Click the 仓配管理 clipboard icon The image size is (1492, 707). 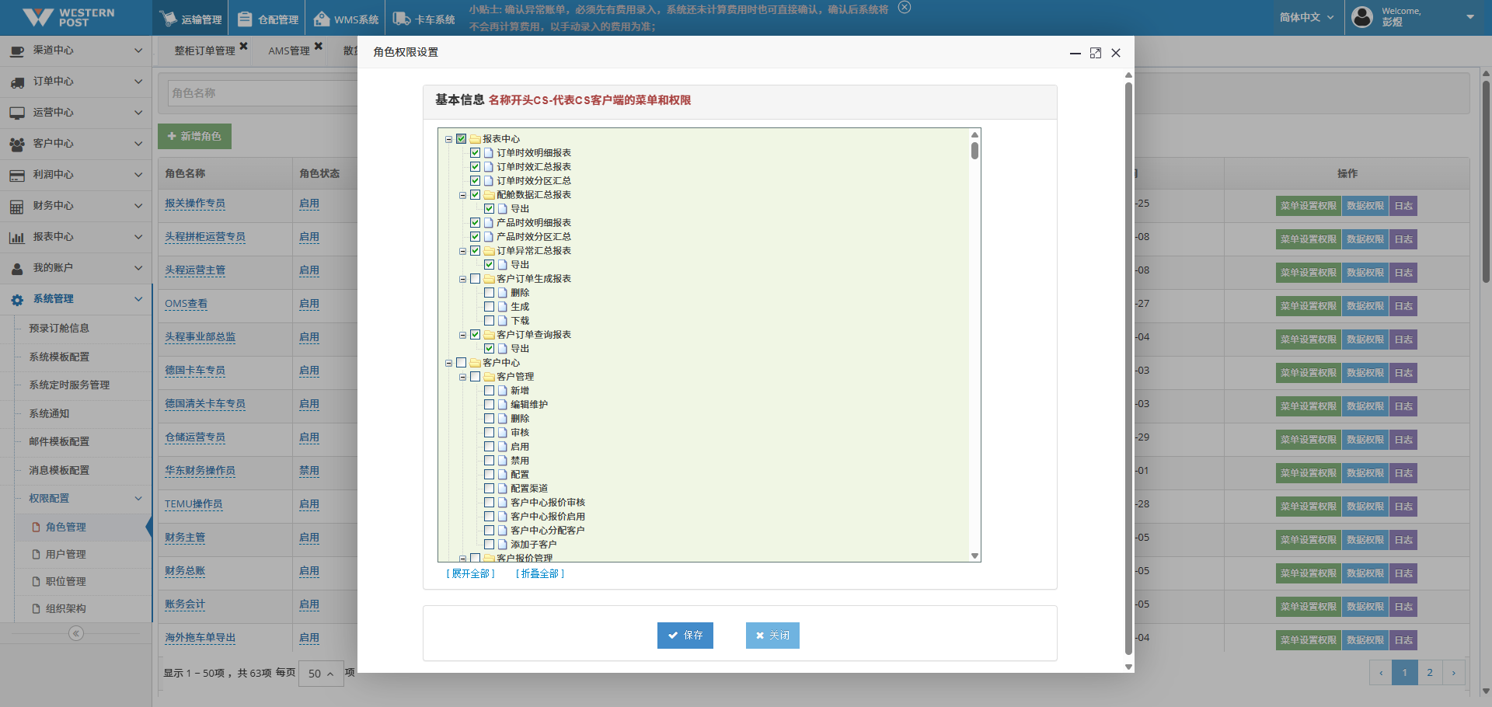click(245, 19)
